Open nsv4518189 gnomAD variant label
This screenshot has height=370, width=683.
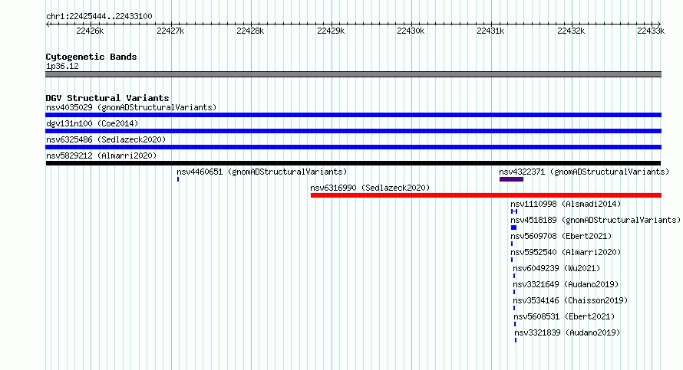[x=596, y=220]
